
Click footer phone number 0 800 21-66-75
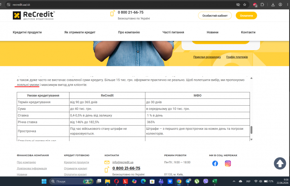pyautogui.click(x=126, y=168)
